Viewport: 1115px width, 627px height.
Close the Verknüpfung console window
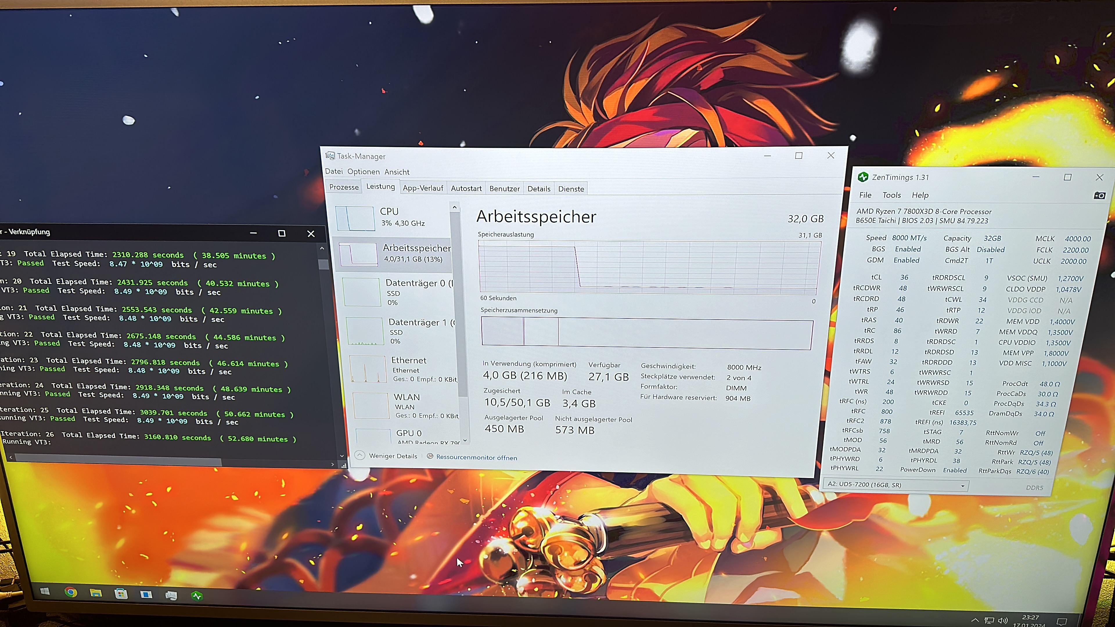coord(311,234)
